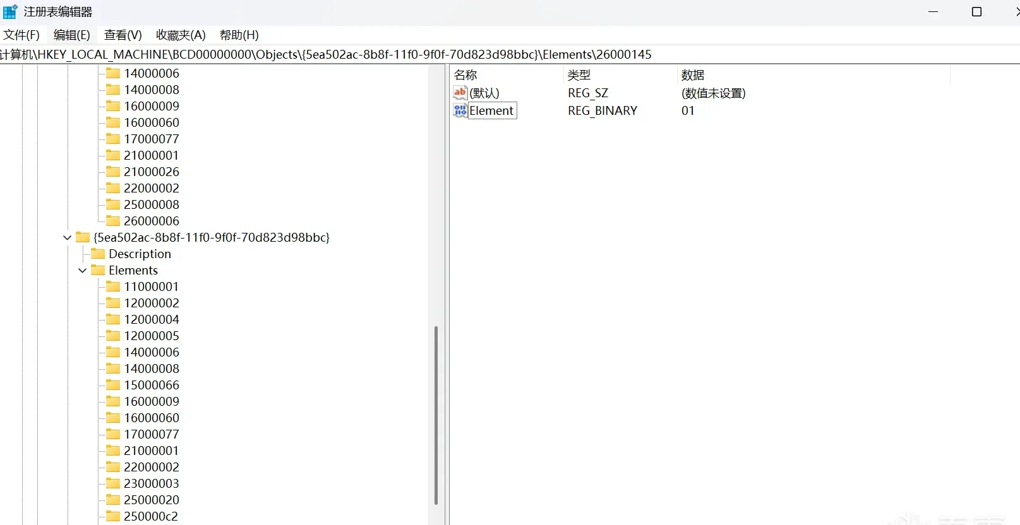Select the (默认) value name

(484, 93)
